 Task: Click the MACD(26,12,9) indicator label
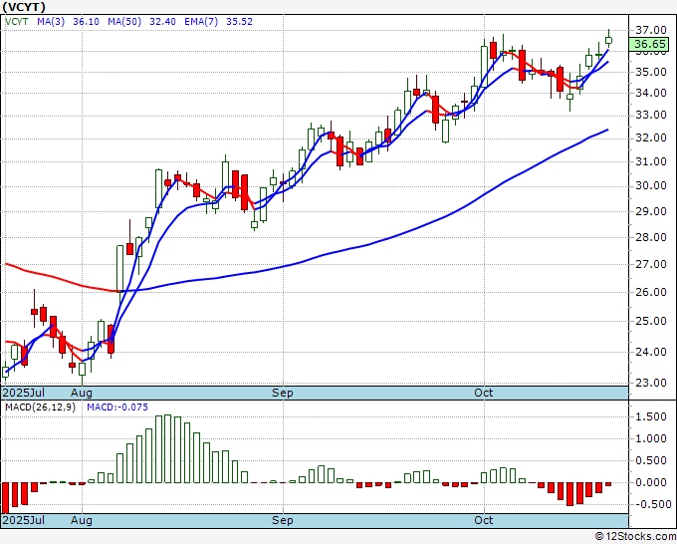click(x=40, y=408)
